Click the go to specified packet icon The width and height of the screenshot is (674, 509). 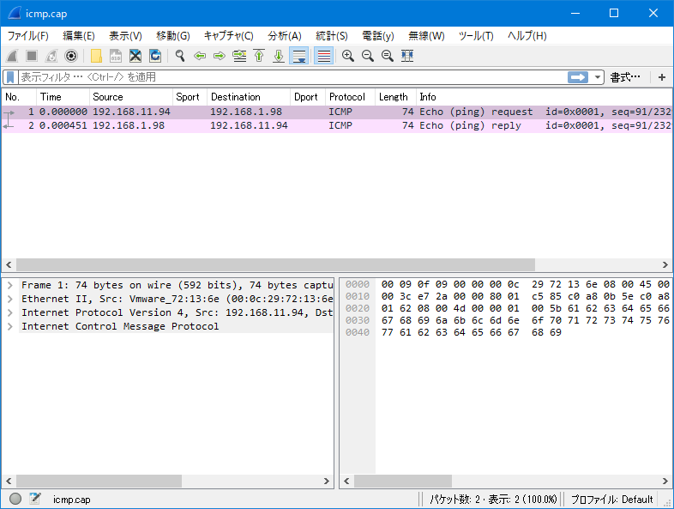tap(239, 56)
